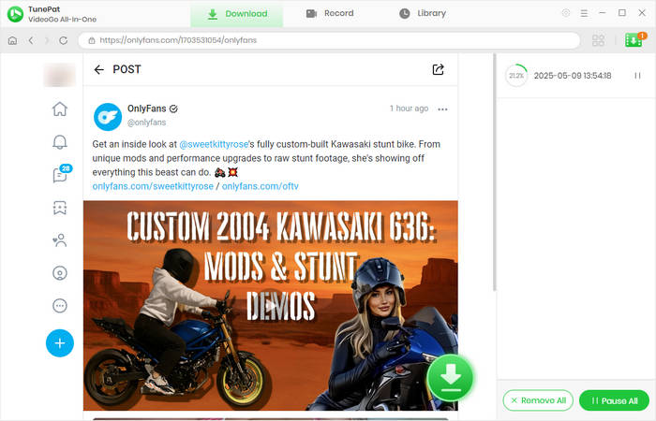Pause the 2025-05-09 download item

tap(637, 76)
